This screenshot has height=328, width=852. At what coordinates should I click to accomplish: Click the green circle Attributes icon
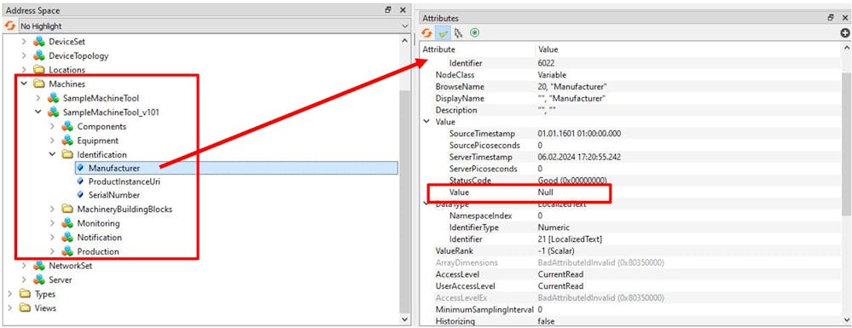pyautogui.click(x=475, y=33)
